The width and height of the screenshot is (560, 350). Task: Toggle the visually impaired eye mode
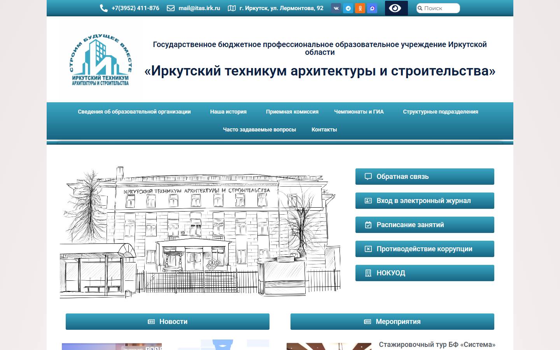click(x=396, y=8)
